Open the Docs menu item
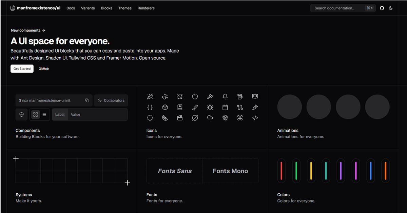Image resolution: width=407 pixels, height=213 pixels. click(x=71, y=8)
